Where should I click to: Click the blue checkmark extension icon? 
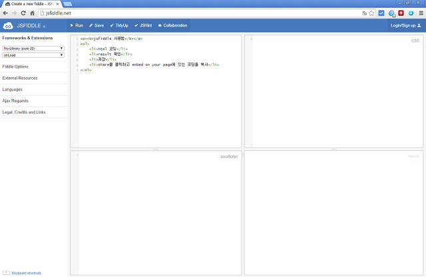[381, 13]
